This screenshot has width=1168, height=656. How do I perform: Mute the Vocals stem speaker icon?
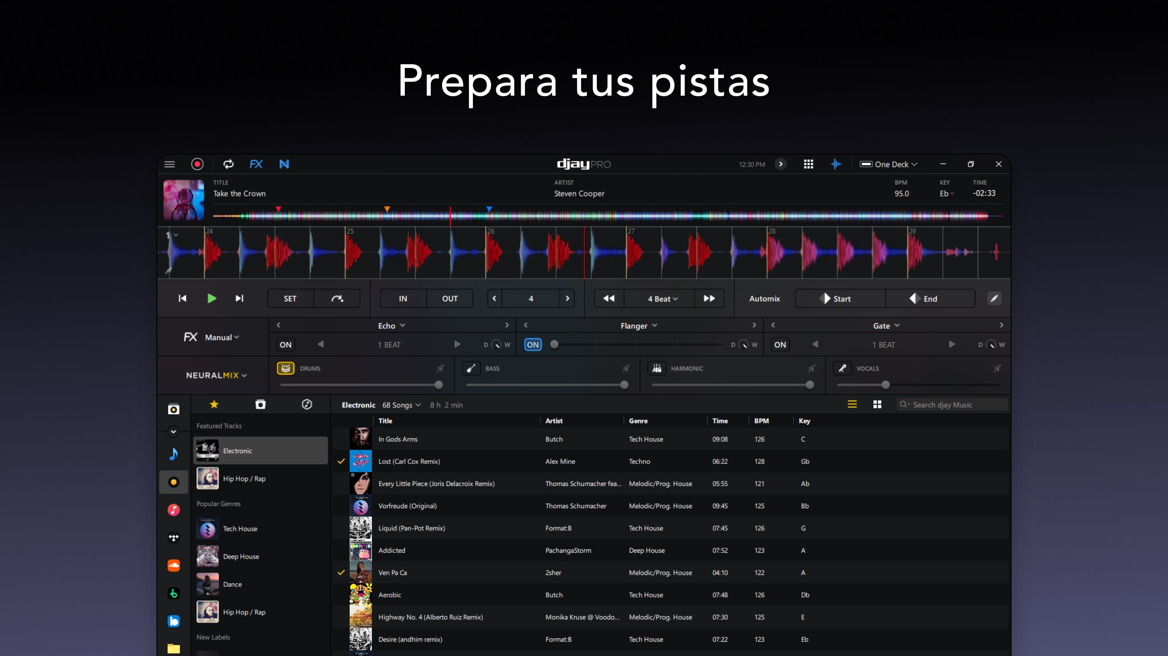997,368
